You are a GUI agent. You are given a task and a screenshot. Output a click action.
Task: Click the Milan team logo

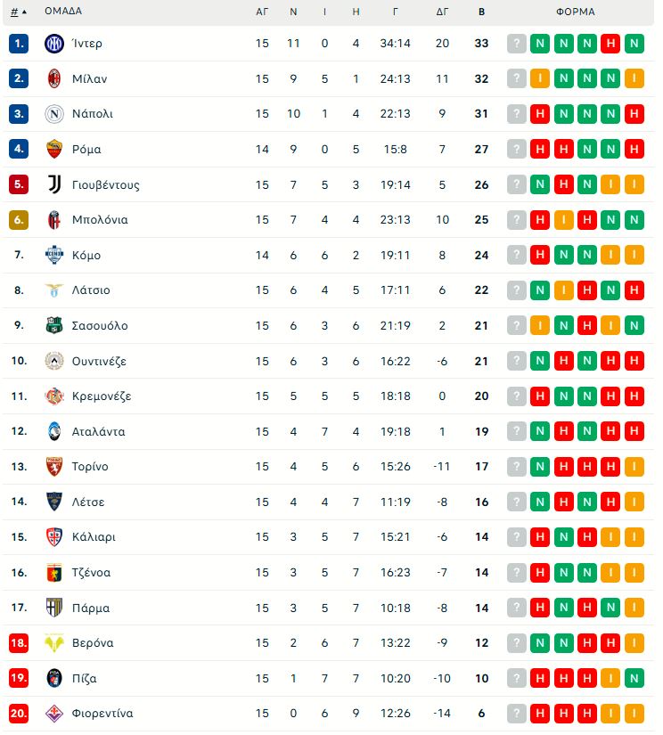(54, 78)
